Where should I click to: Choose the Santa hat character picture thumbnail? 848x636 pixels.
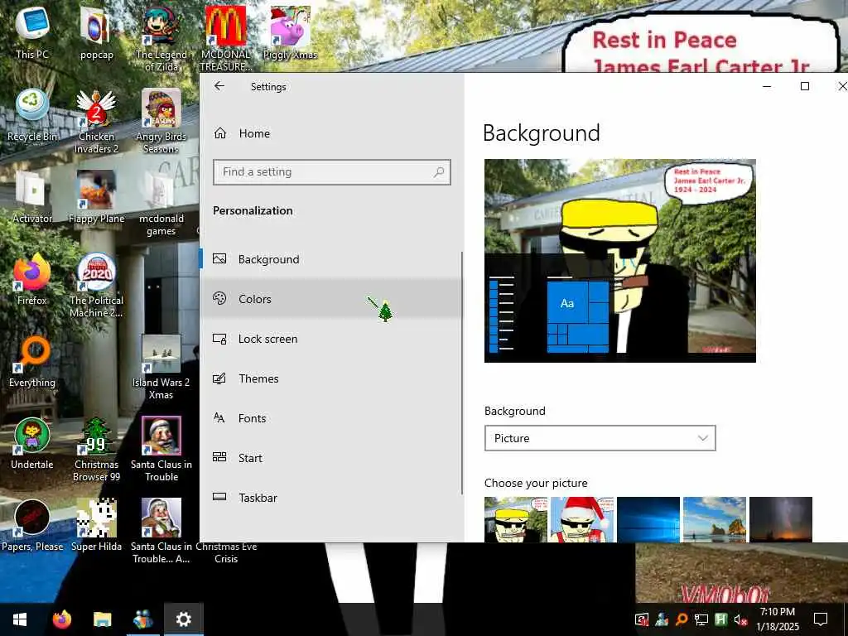pos(582,519)
